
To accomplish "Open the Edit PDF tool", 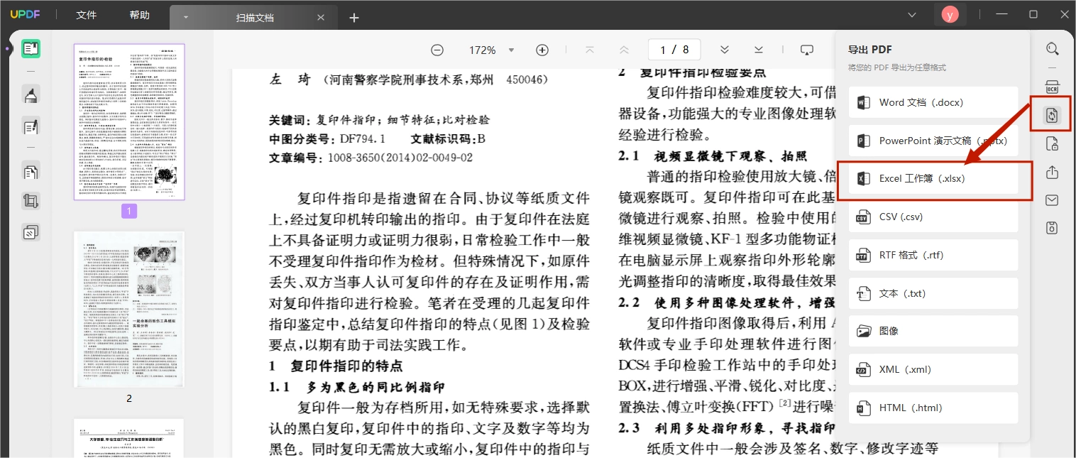I will click(31, 127).
